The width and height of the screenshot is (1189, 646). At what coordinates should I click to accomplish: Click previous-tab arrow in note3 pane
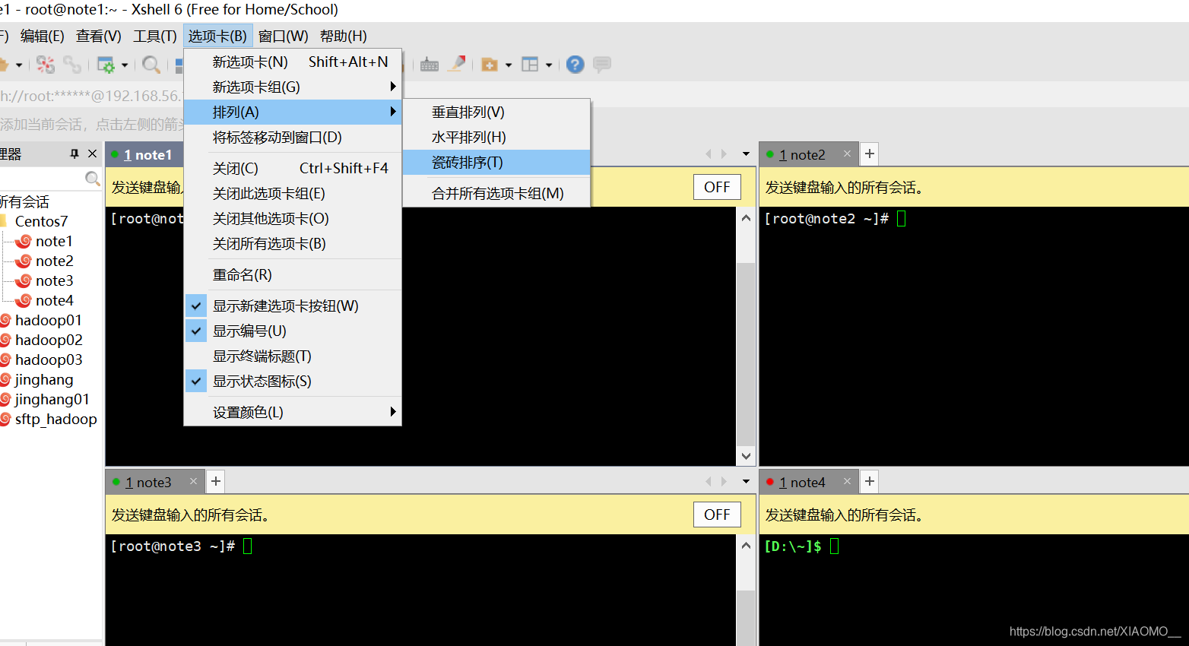pyautogui.click(x=709, y=481)
